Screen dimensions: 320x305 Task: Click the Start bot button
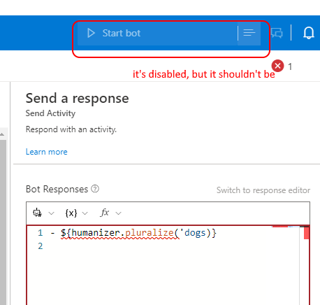coord(157,33)
